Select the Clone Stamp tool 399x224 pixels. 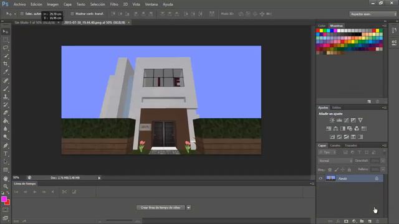point(6,96)
